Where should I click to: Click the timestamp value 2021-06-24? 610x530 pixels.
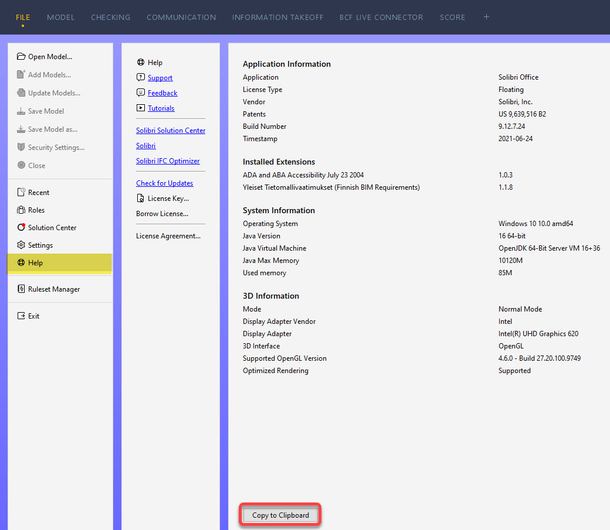(x=516, y=139)
